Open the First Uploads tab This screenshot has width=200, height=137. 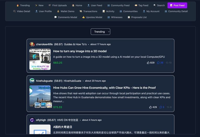pos(58,5)
